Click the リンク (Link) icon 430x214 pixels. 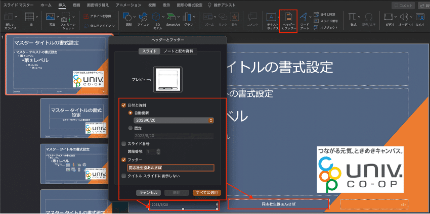223,17
